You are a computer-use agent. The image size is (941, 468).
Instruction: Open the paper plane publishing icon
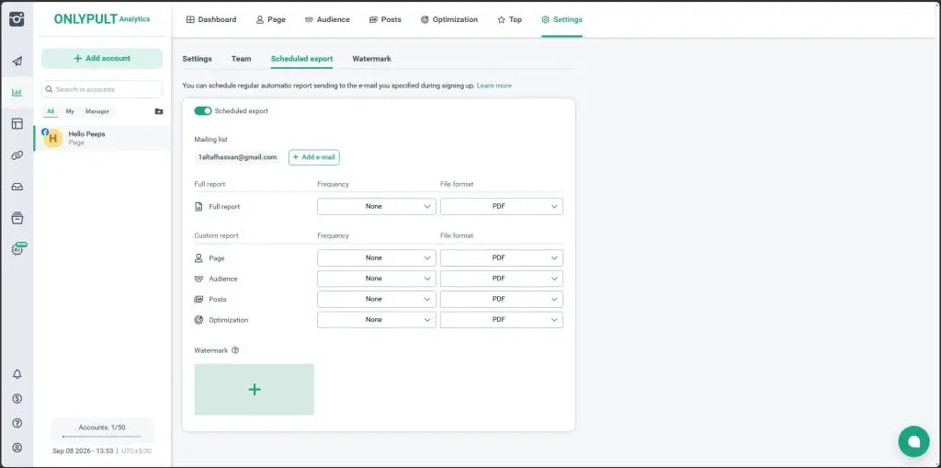[17, 62]
